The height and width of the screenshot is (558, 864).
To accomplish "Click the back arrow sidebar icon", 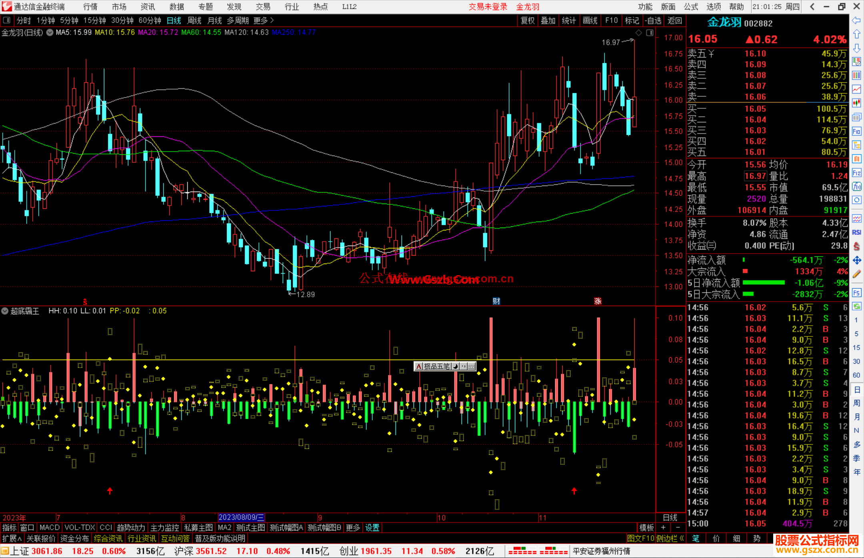I will click(856, 20).
